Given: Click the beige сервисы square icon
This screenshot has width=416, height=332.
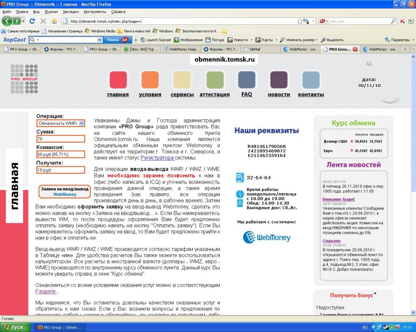Looking at the screenshot, I should point(182,80).
